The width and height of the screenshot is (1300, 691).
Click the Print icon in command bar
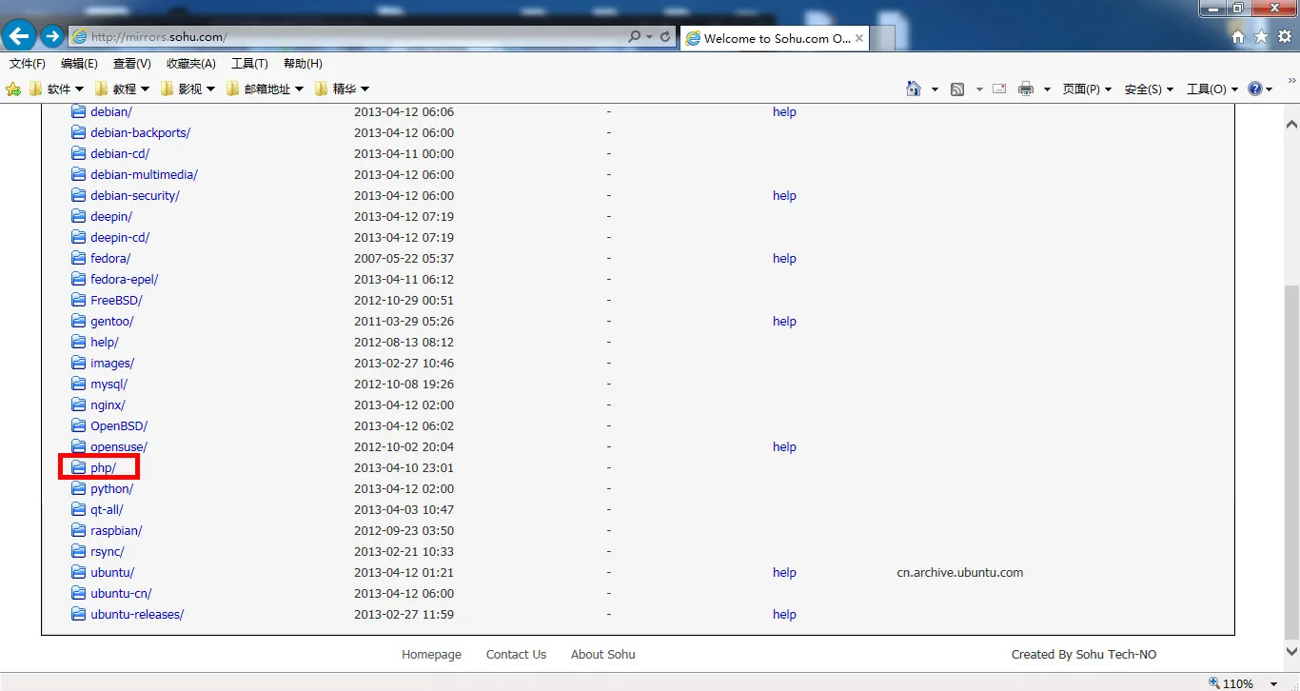point(1025,89)
